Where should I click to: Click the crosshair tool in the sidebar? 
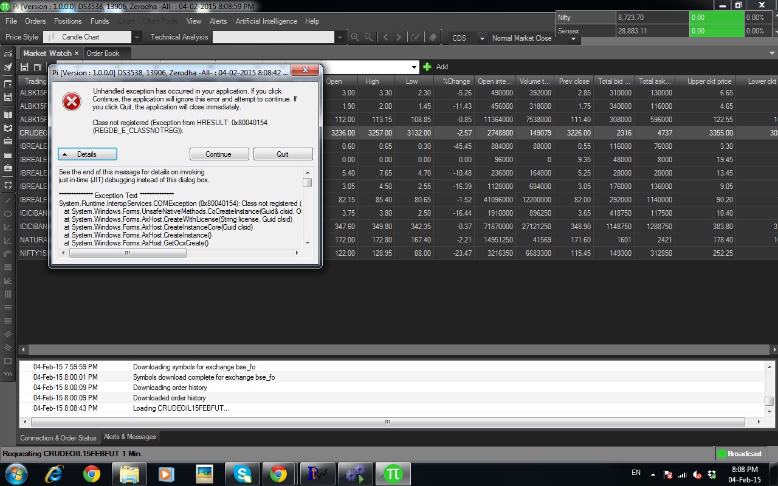tap(8, 185)
